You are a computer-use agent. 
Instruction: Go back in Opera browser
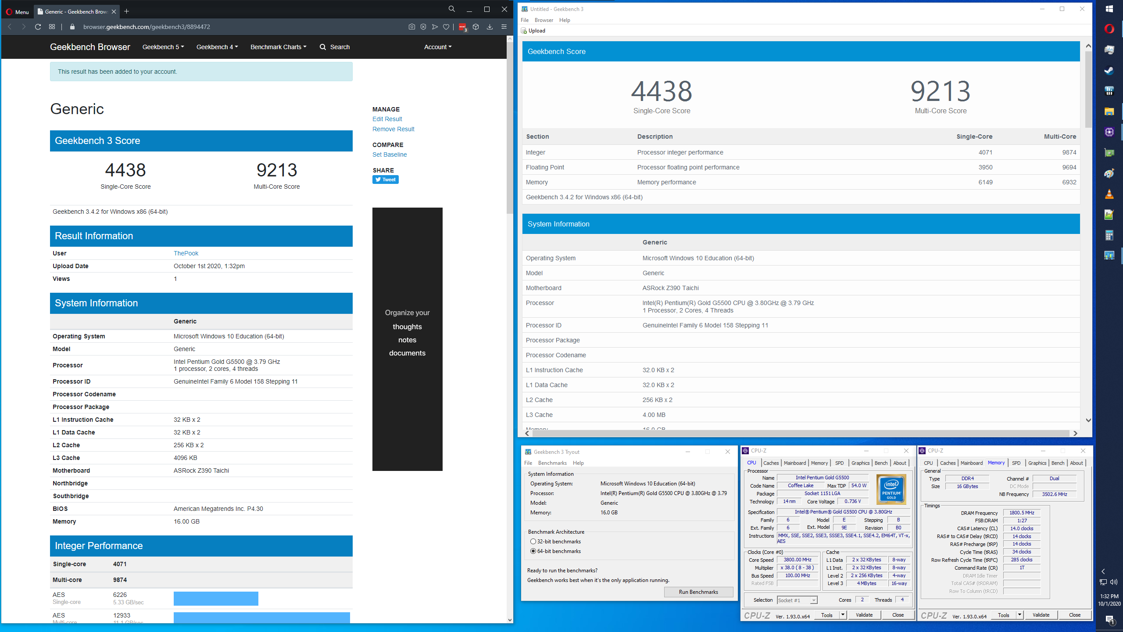click(x=10, y=27)
